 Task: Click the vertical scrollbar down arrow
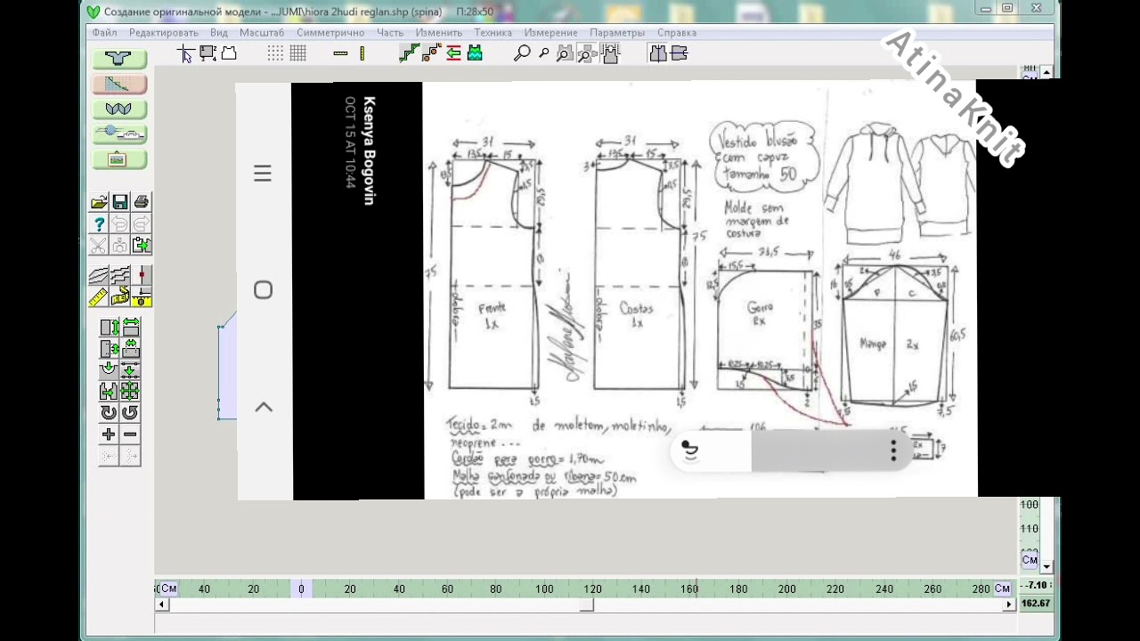[x=1046, y=567]
